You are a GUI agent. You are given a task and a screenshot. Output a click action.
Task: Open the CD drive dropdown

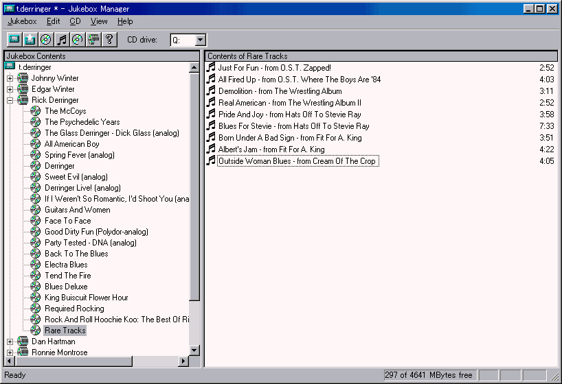tap(200, 40)
